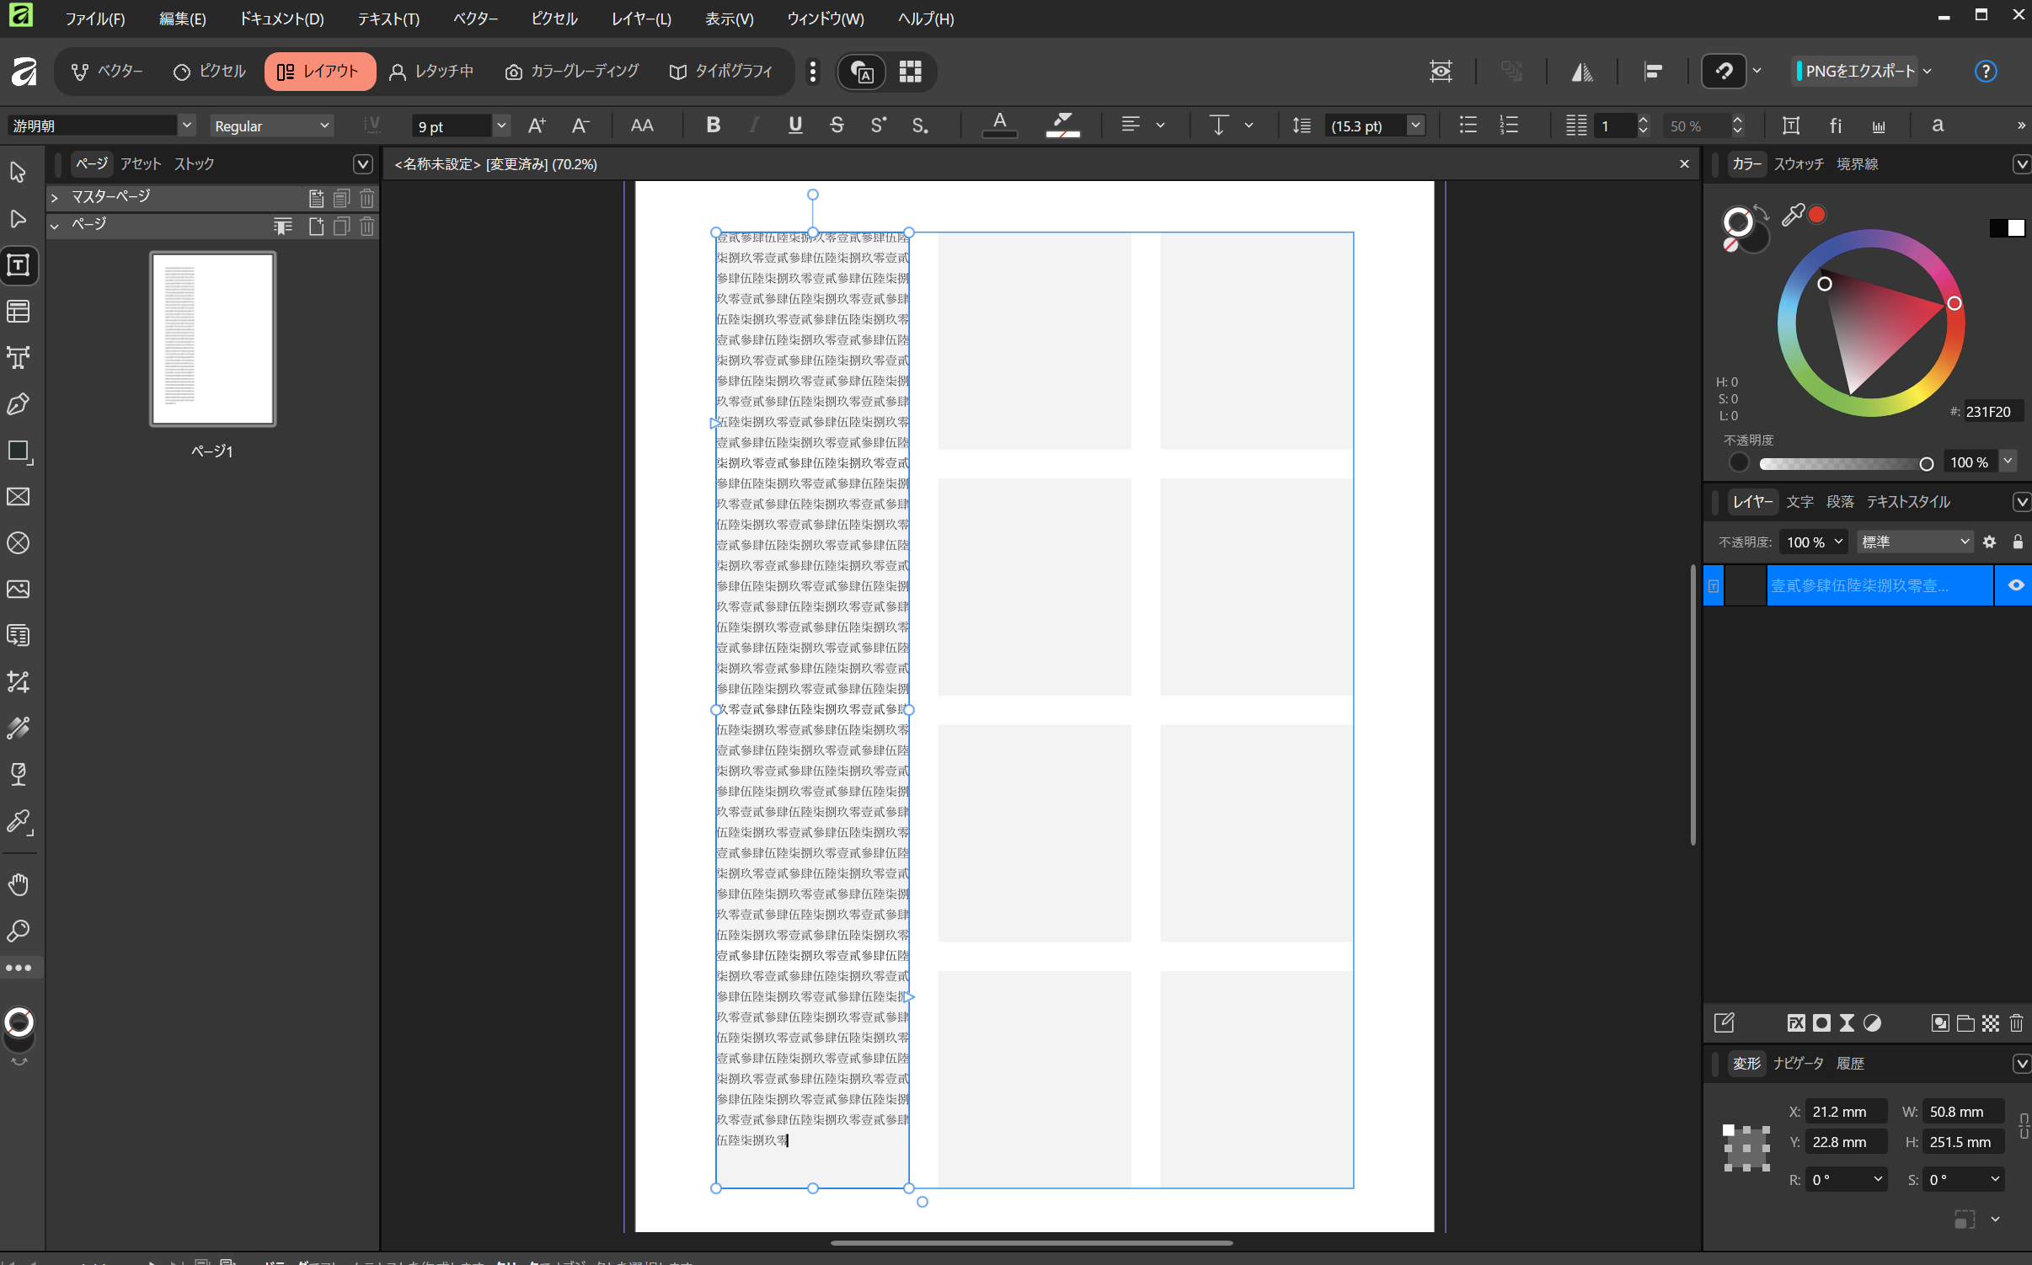This screenshot has height=1265, width=2032.
Task: Click the Underline formatting icon
Action: tap(794, 125)
